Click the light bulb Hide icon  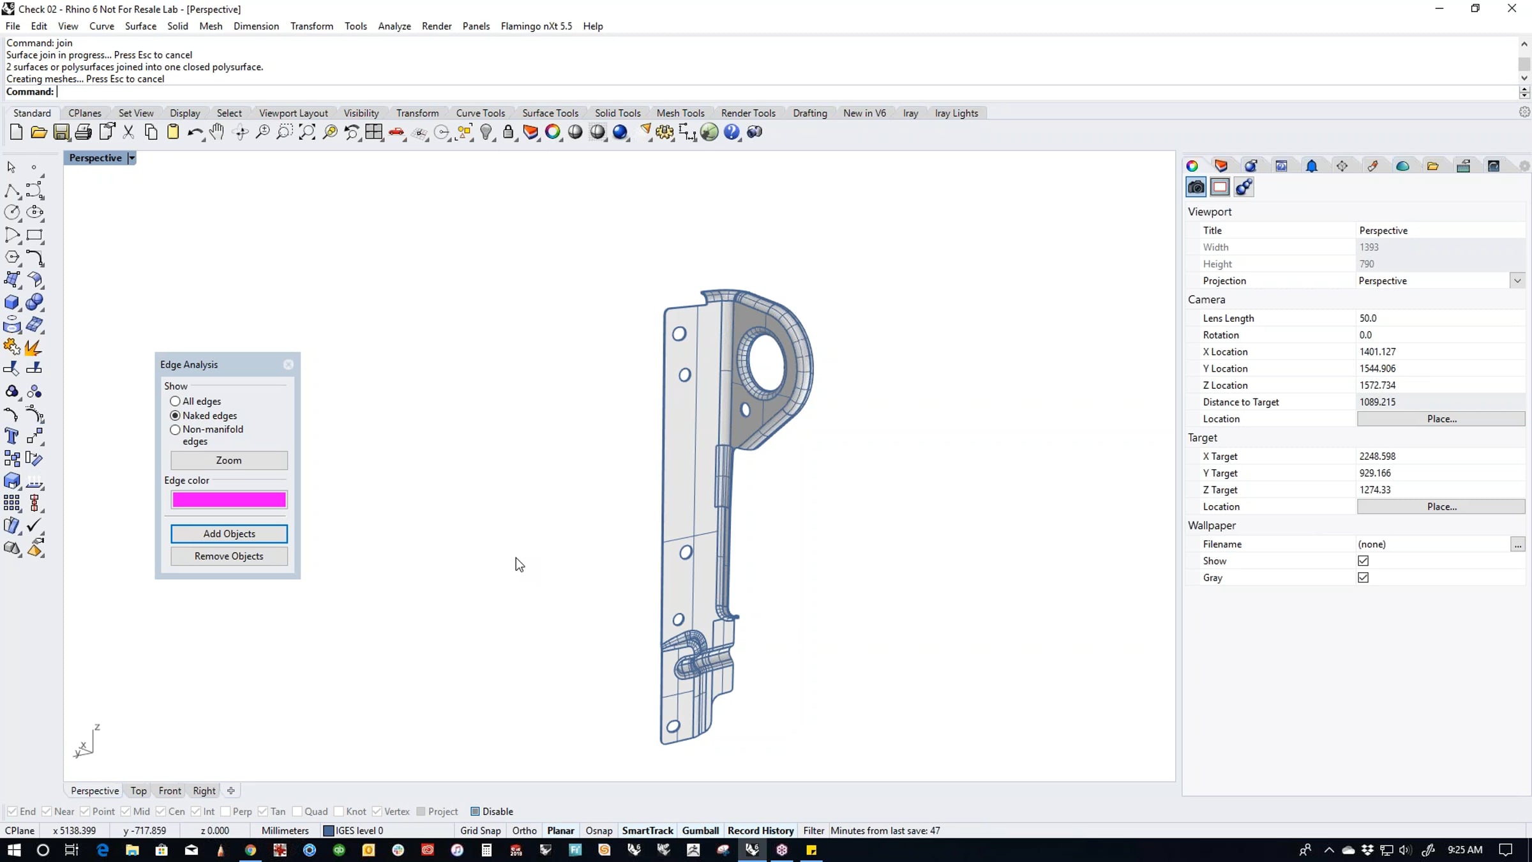point(486,132)
